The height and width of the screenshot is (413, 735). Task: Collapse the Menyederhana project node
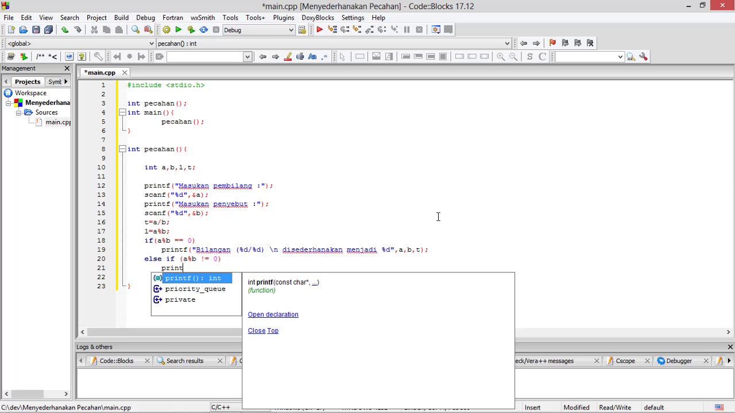pyautogui.click(x=9, y=103)
